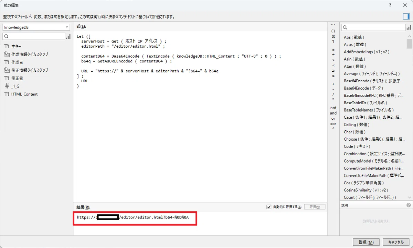Image resolution: width=413 pixels, height=248 pixels.
Task: Click the field search input box
Action: click(34, 36)
